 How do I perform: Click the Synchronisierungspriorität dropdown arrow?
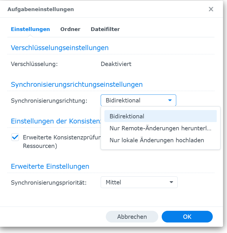point(171,182)
